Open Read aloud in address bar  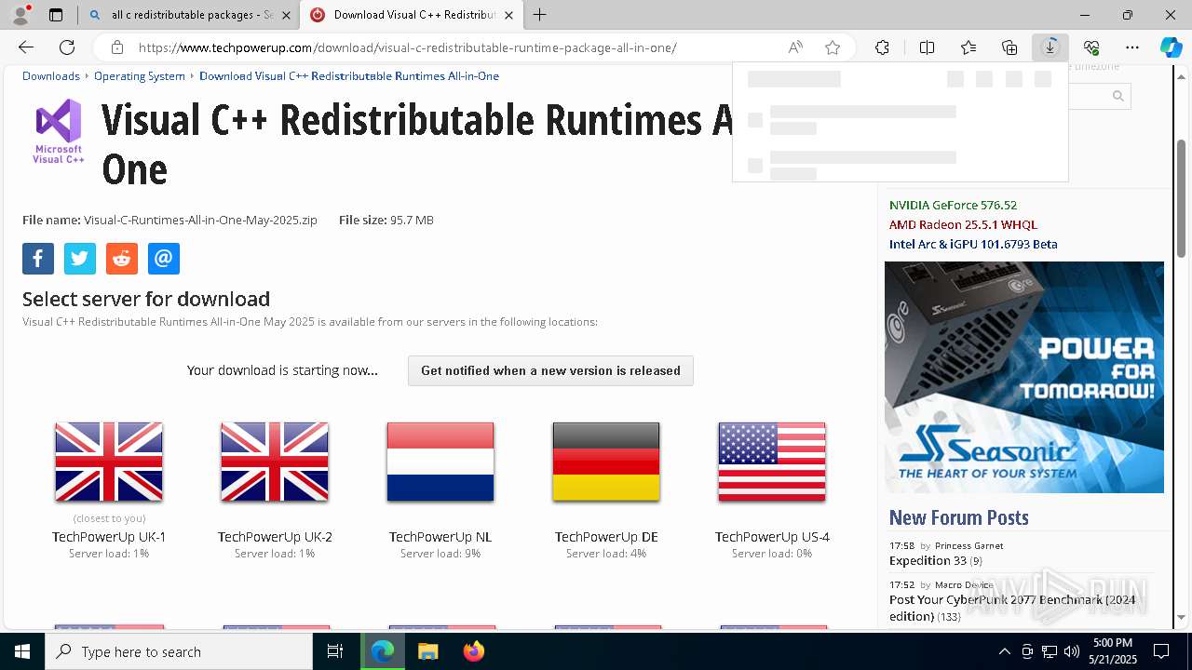coord(795,47)
